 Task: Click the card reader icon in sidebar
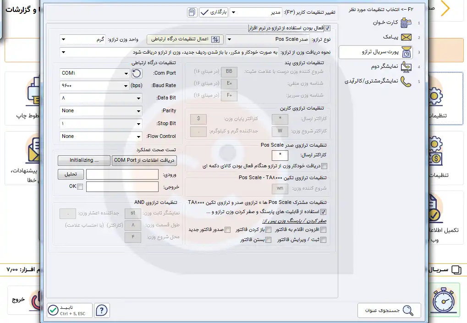406,23
